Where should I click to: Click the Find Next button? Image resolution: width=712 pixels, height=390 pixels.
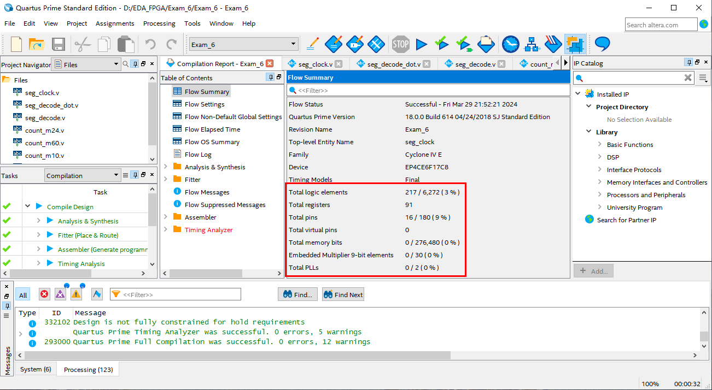(343, 294)
